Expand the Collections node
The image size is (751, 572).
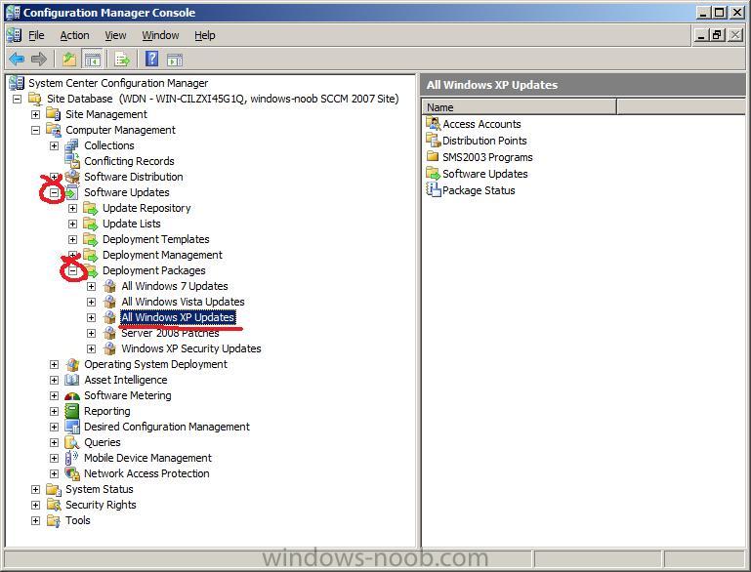(54, 146)
